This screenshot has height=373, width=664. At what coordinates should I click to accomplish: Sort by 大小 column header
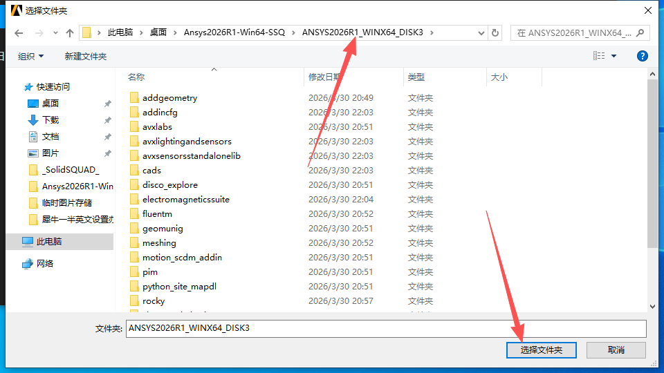point(499,77)
